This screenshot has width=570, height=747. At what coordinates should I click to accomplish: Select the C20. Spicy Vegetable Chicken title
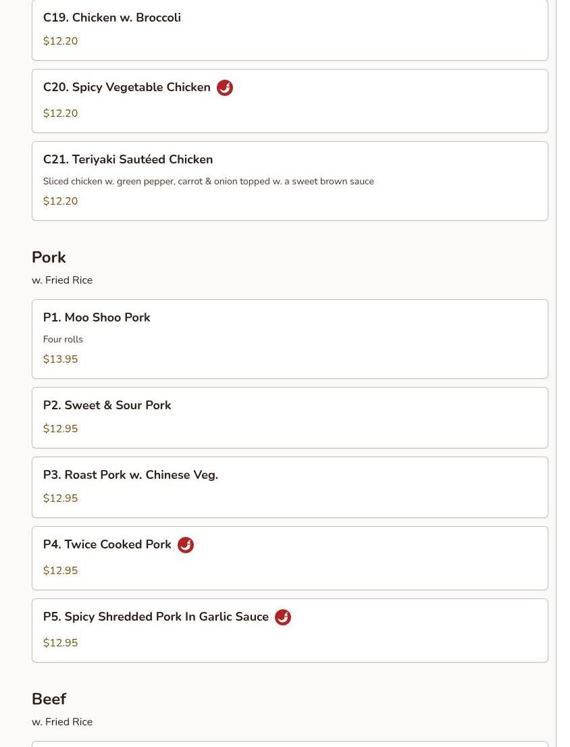(x=127, y=87)
